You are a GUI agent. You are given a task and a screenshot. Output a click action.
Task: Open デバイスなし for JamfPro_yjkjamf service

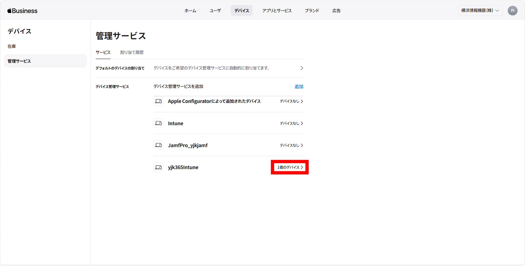point(291,145)
